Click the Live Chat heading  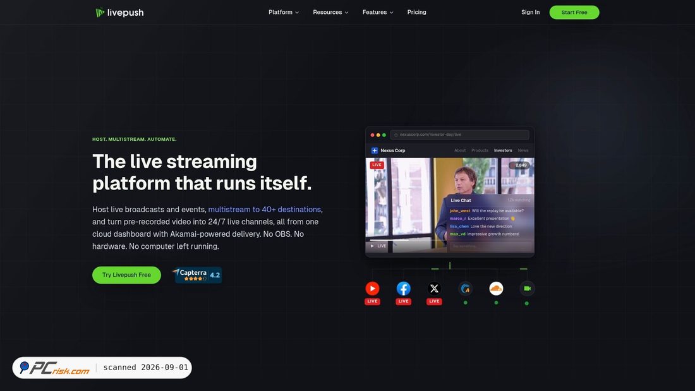pyautogui.click(x=461, y=200)
